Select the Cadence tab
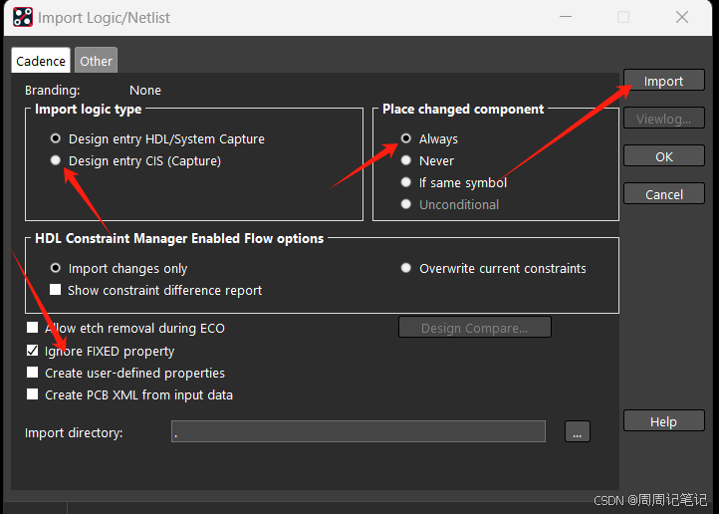The height and width of the screenshot is (514, 719). click(41, 61)
